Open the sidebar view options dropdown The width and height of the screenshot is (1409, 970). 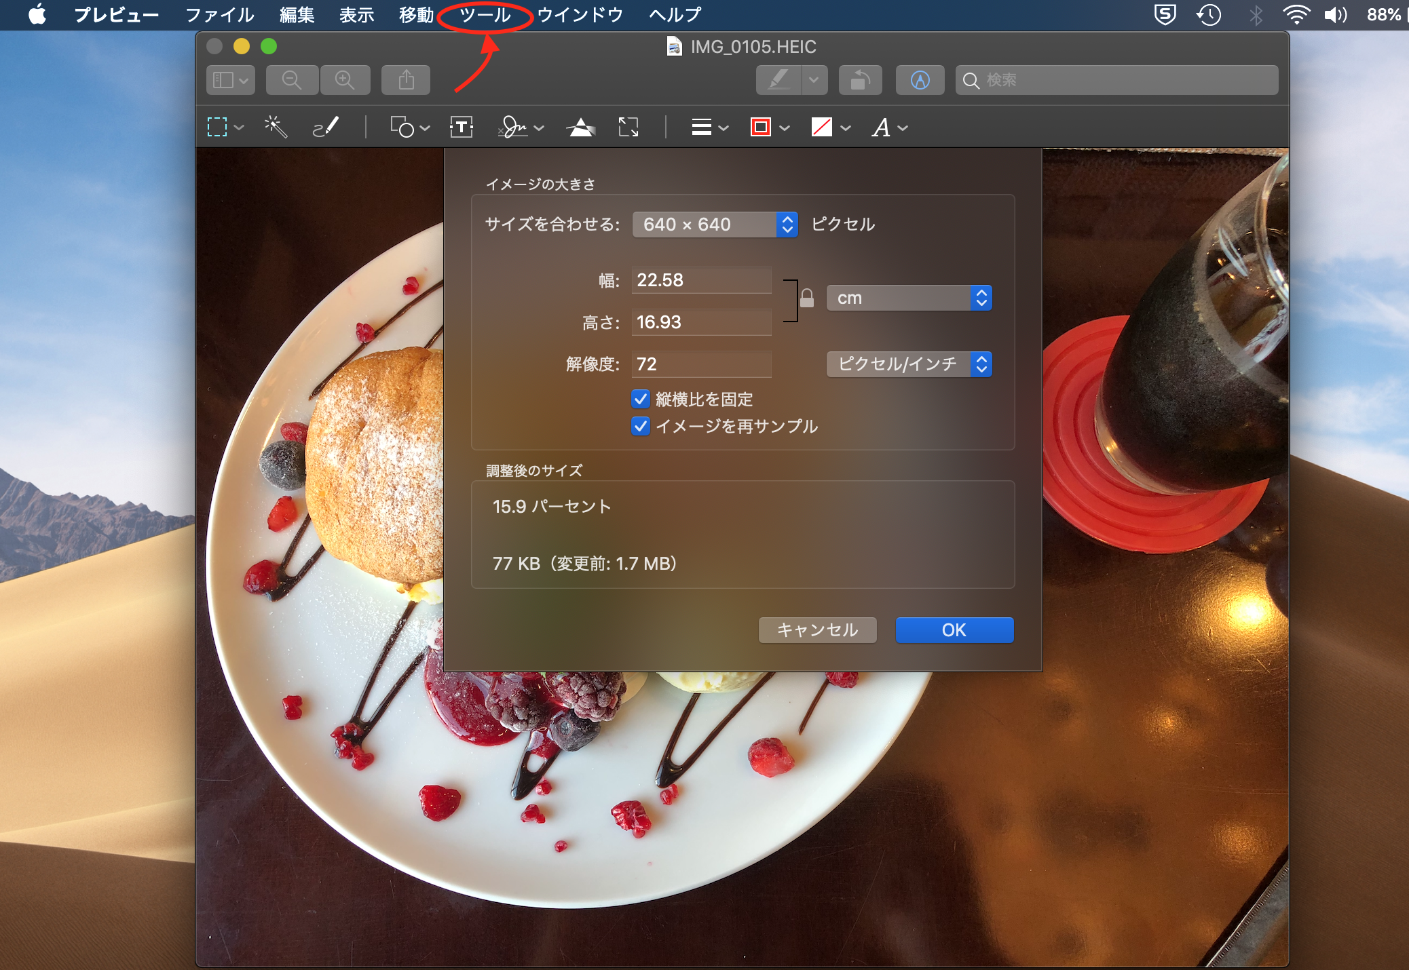coord(231,80)
